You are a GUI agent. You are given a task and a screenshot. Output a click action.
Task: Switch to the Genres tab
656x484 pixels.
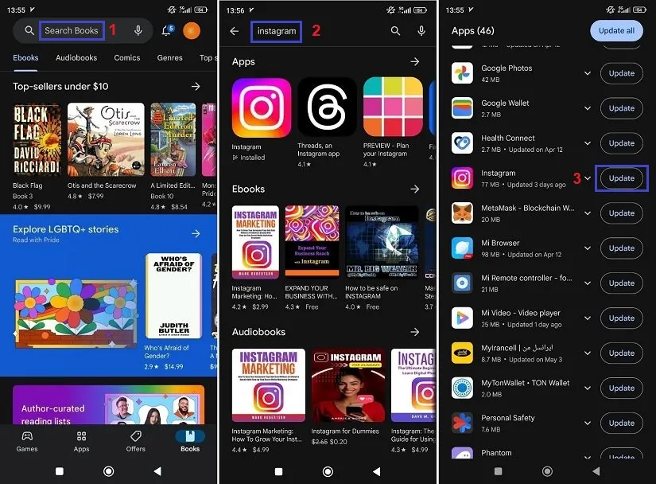170,58
